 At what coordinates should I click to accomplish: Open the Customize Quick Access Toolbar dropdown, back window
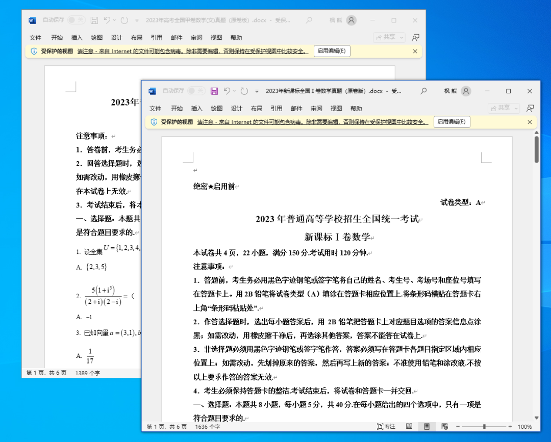click(x=137, y=20)
